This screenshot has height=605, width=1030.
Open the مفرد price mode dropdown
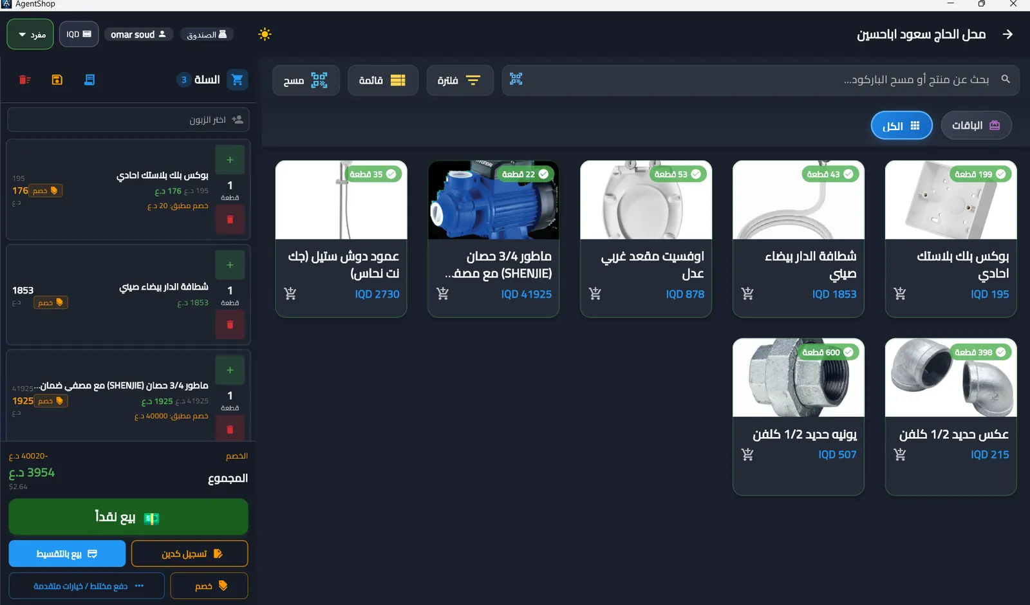click(30, 34)
